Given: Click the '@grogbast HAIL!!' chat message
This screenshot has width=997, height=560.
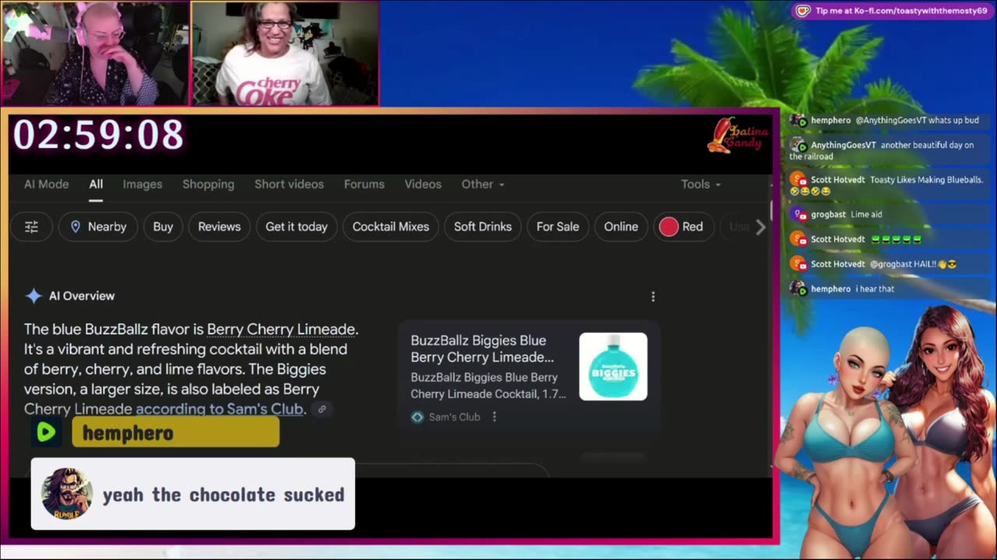Looking at the screenshot, I should point(913,264).
